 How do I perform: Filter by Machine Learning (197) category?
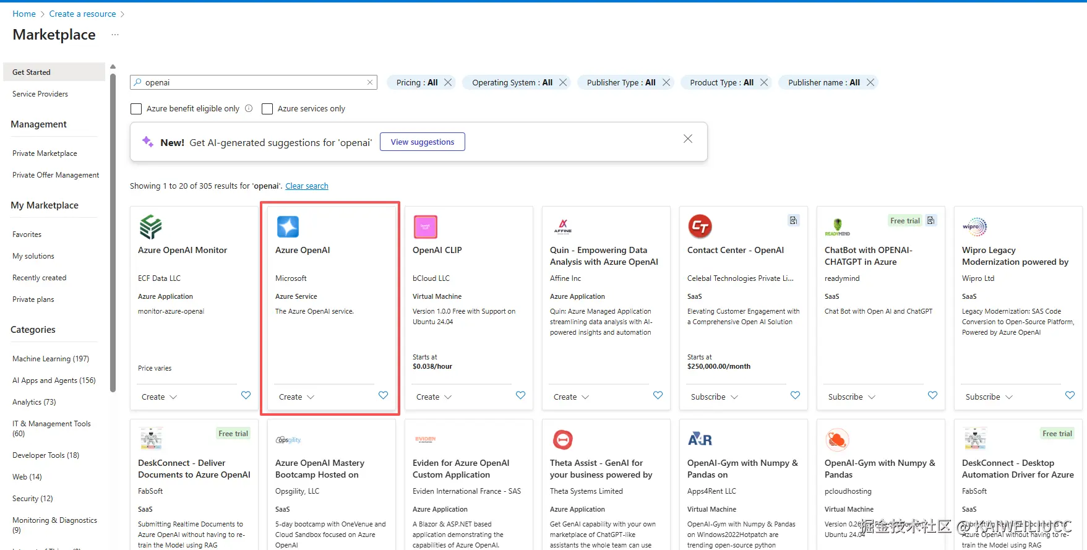pyautogui.click(x=51, y=359)
